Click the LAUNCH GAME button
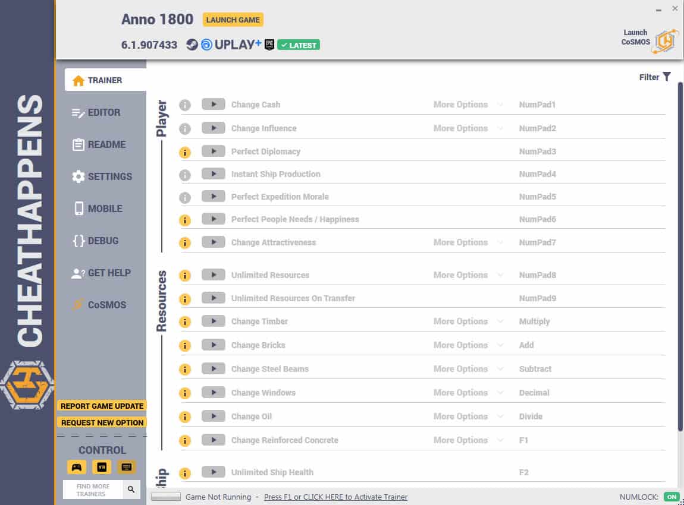684x505 pixels. click(233, 20)
